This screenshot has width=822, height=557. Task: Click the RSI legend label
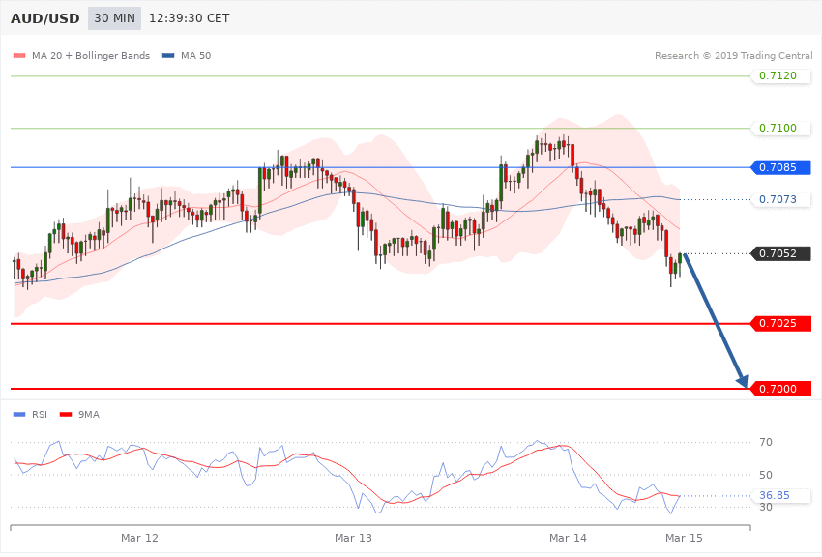[40, 415]
